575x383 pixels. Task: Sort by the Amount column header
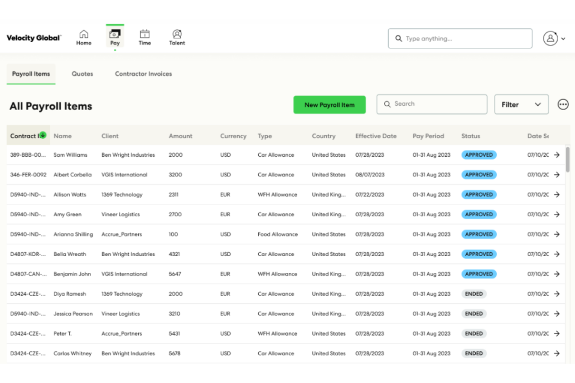180,136
